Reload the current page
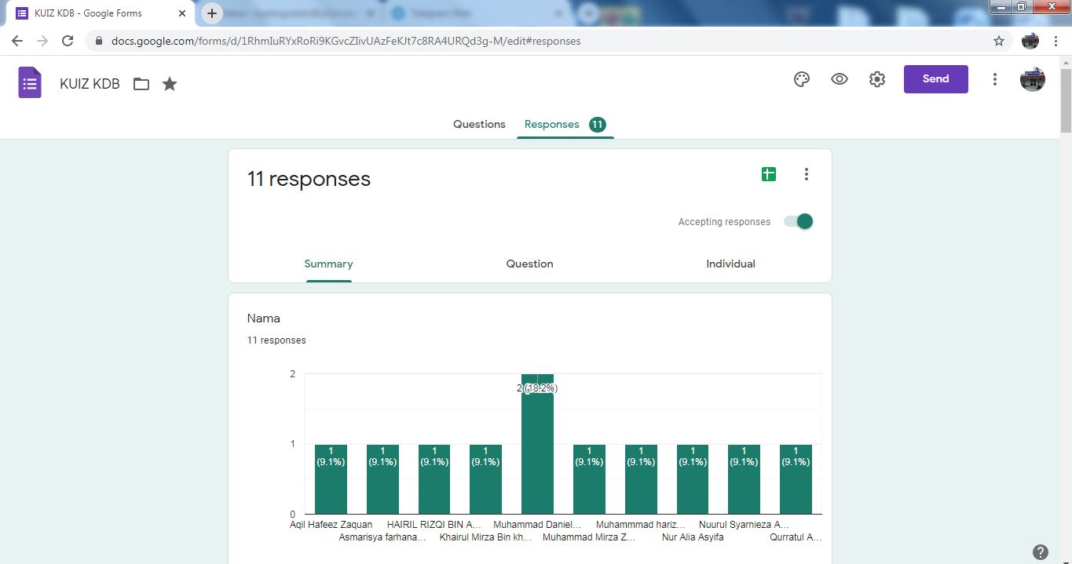The width and height of the screenshot is (1072, 564). click(68, 41)
